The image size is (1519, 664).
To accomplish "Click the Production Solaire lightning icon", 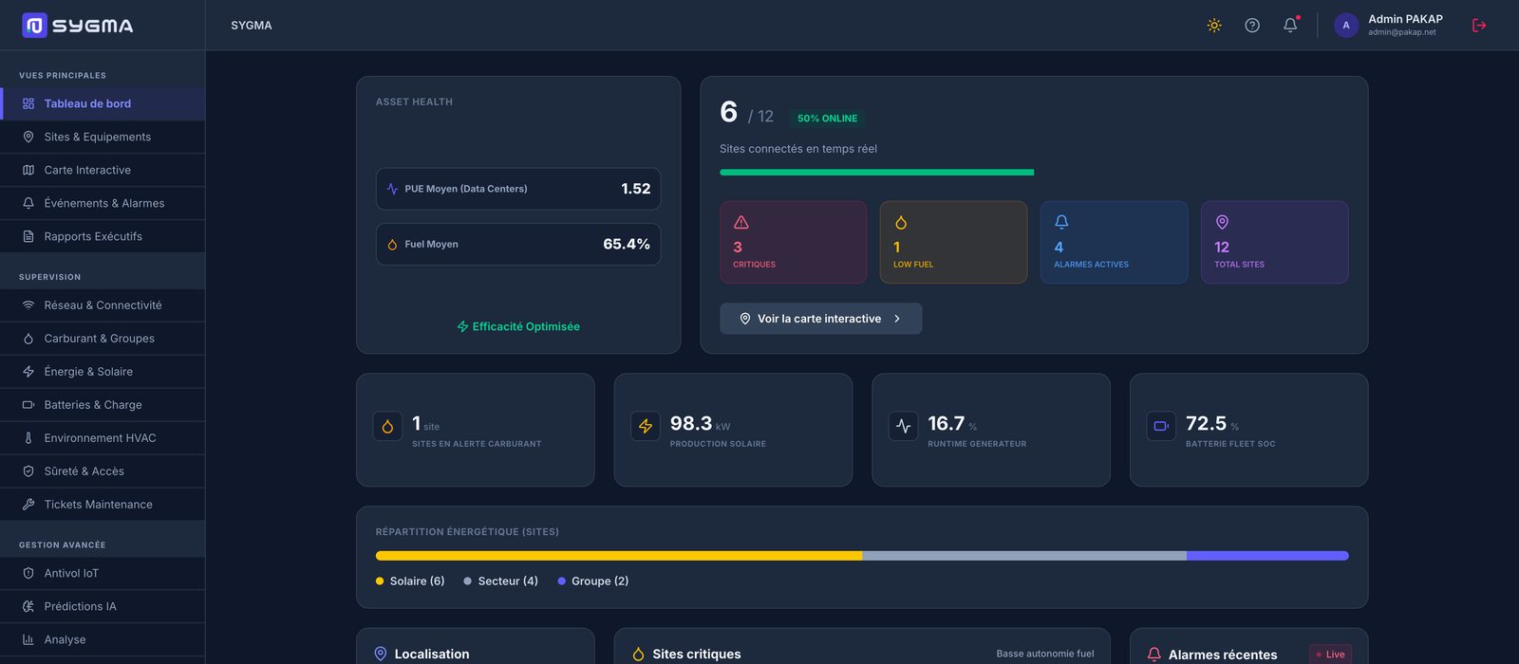I will (646, 427).
